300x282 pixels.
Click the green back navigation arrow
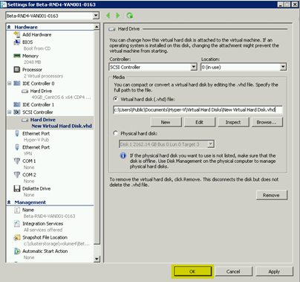108,16
